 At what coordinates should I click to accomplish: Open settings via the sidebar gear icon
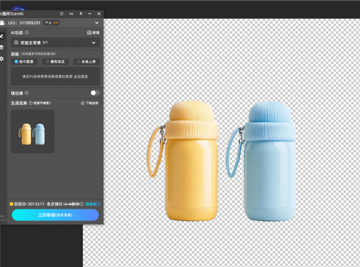[2, 59]
